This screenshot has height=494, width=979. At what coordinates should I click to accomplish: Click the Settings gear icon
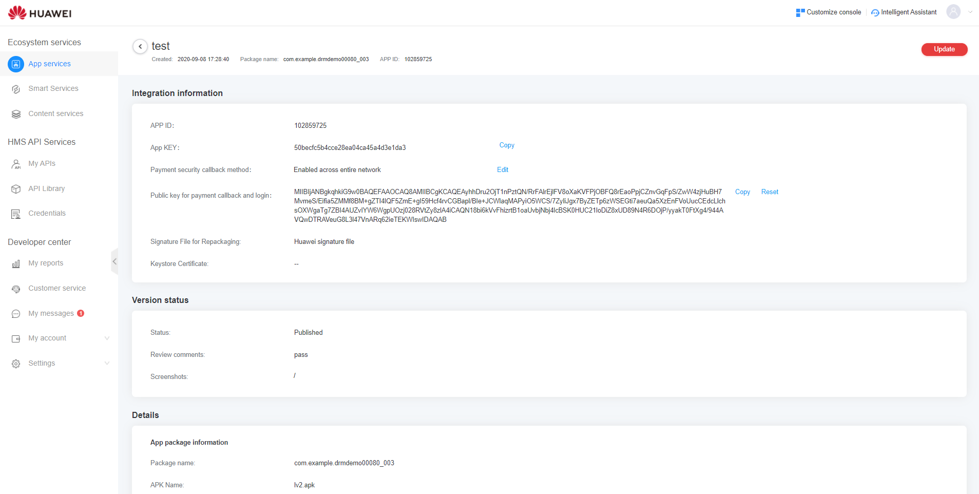click(x=16, y=364)
